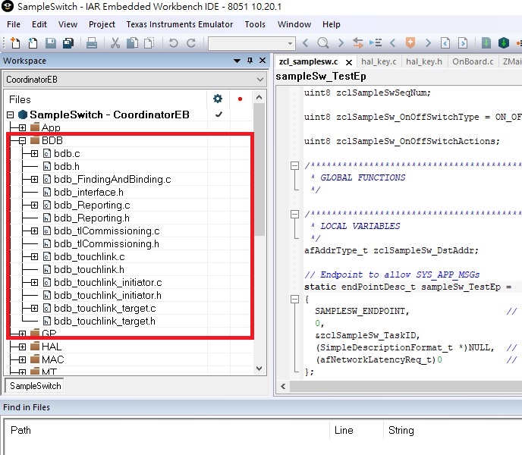Image resolution: width=522 pixels, height=455 pixels.
Task: Click the Make green hexagon icon
Action: tap(504, 43)
